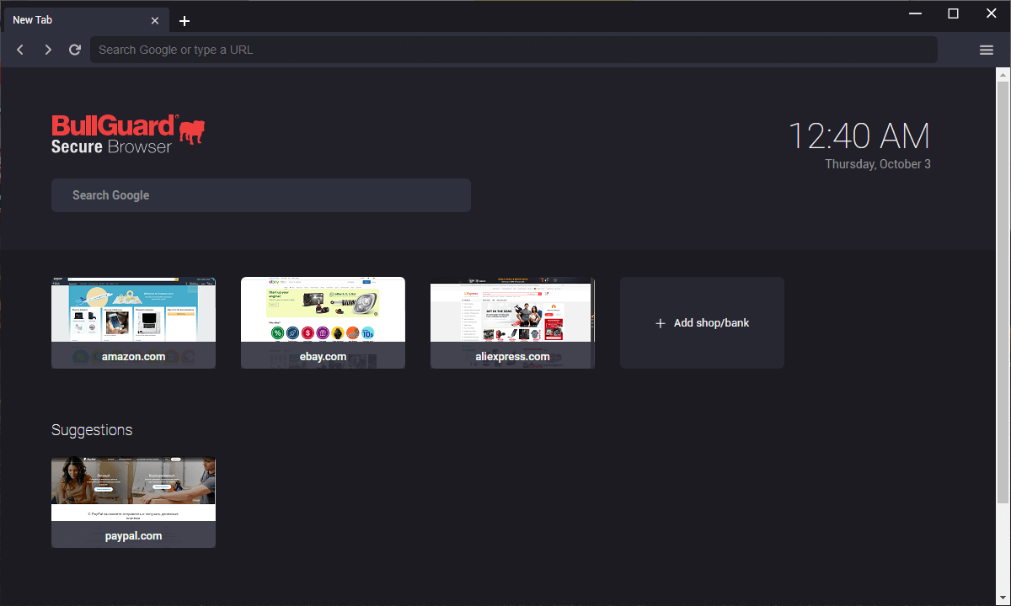This screenshot has width=1011, height=606.
Task: Go back using the back arrow
Action: point(21,50)
